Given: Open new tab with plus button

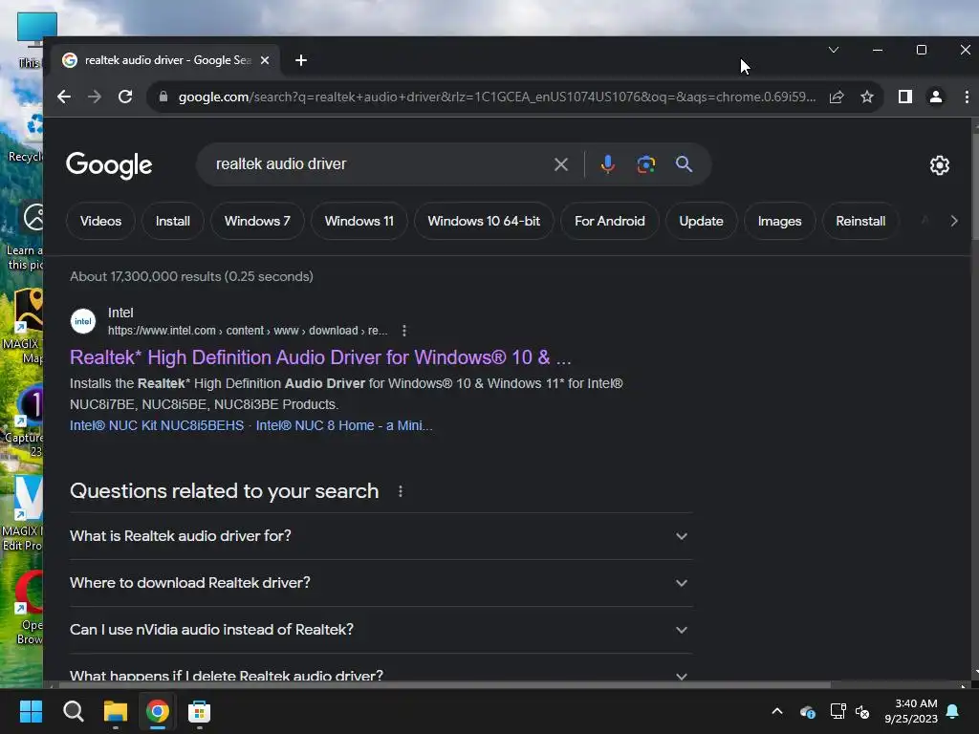Looking at the screenshot, I should (x=301, y=60).
